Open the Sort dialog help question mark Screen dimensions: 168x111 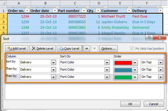(149, 37)
